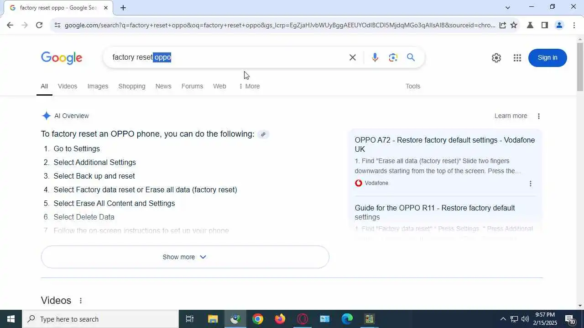Copy AI Overview link icon
The height and width of the screenshot is (328, 584).
pos(263,134)
